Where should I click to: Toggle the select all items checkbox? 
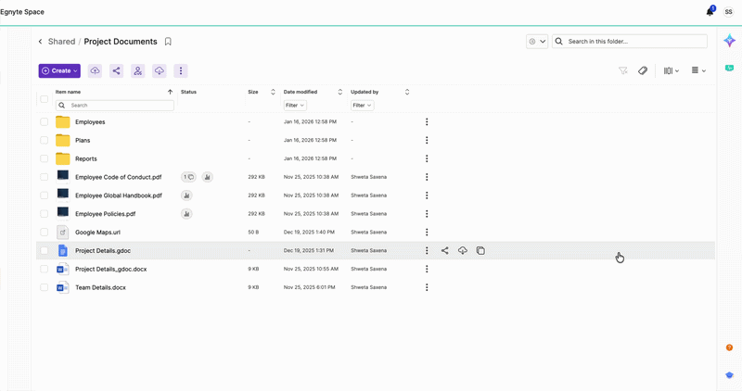pyautogui.click(x=44, y=99)
